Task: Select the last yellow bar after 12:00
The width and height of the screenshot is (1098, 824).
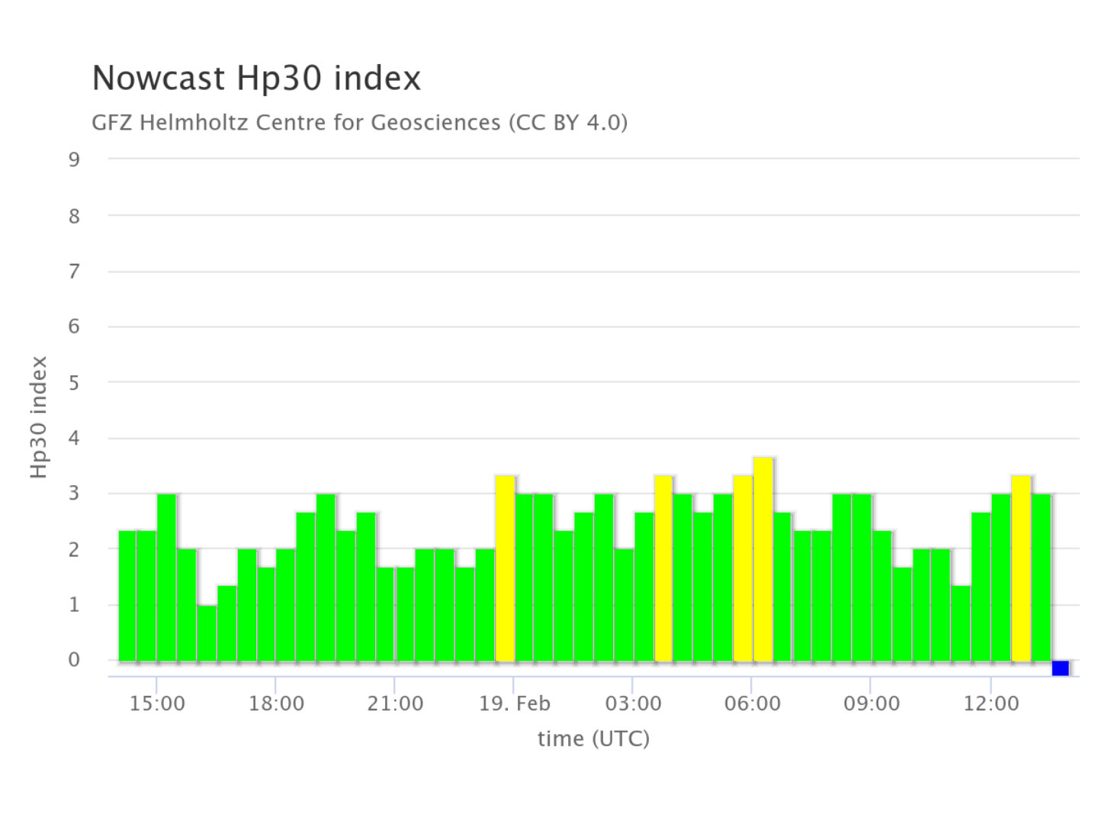Action: [x=1021, y=568]
